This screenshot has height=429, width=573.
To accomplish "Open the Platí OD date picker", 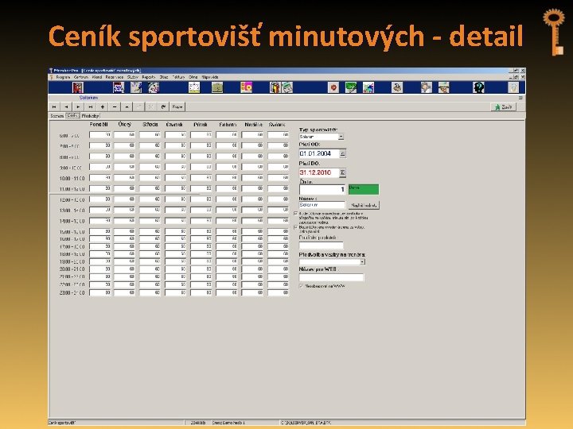I will (342, 153).
